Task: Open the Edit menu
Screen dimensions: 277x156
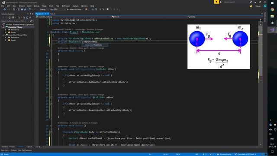Action: tap(8, 6)
